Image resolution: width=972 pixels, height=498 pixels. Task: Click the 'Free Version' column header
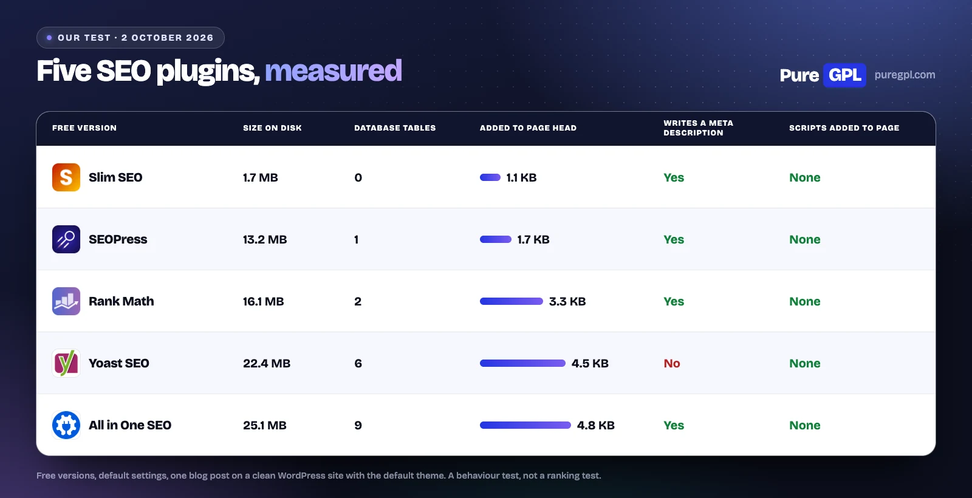84,128
